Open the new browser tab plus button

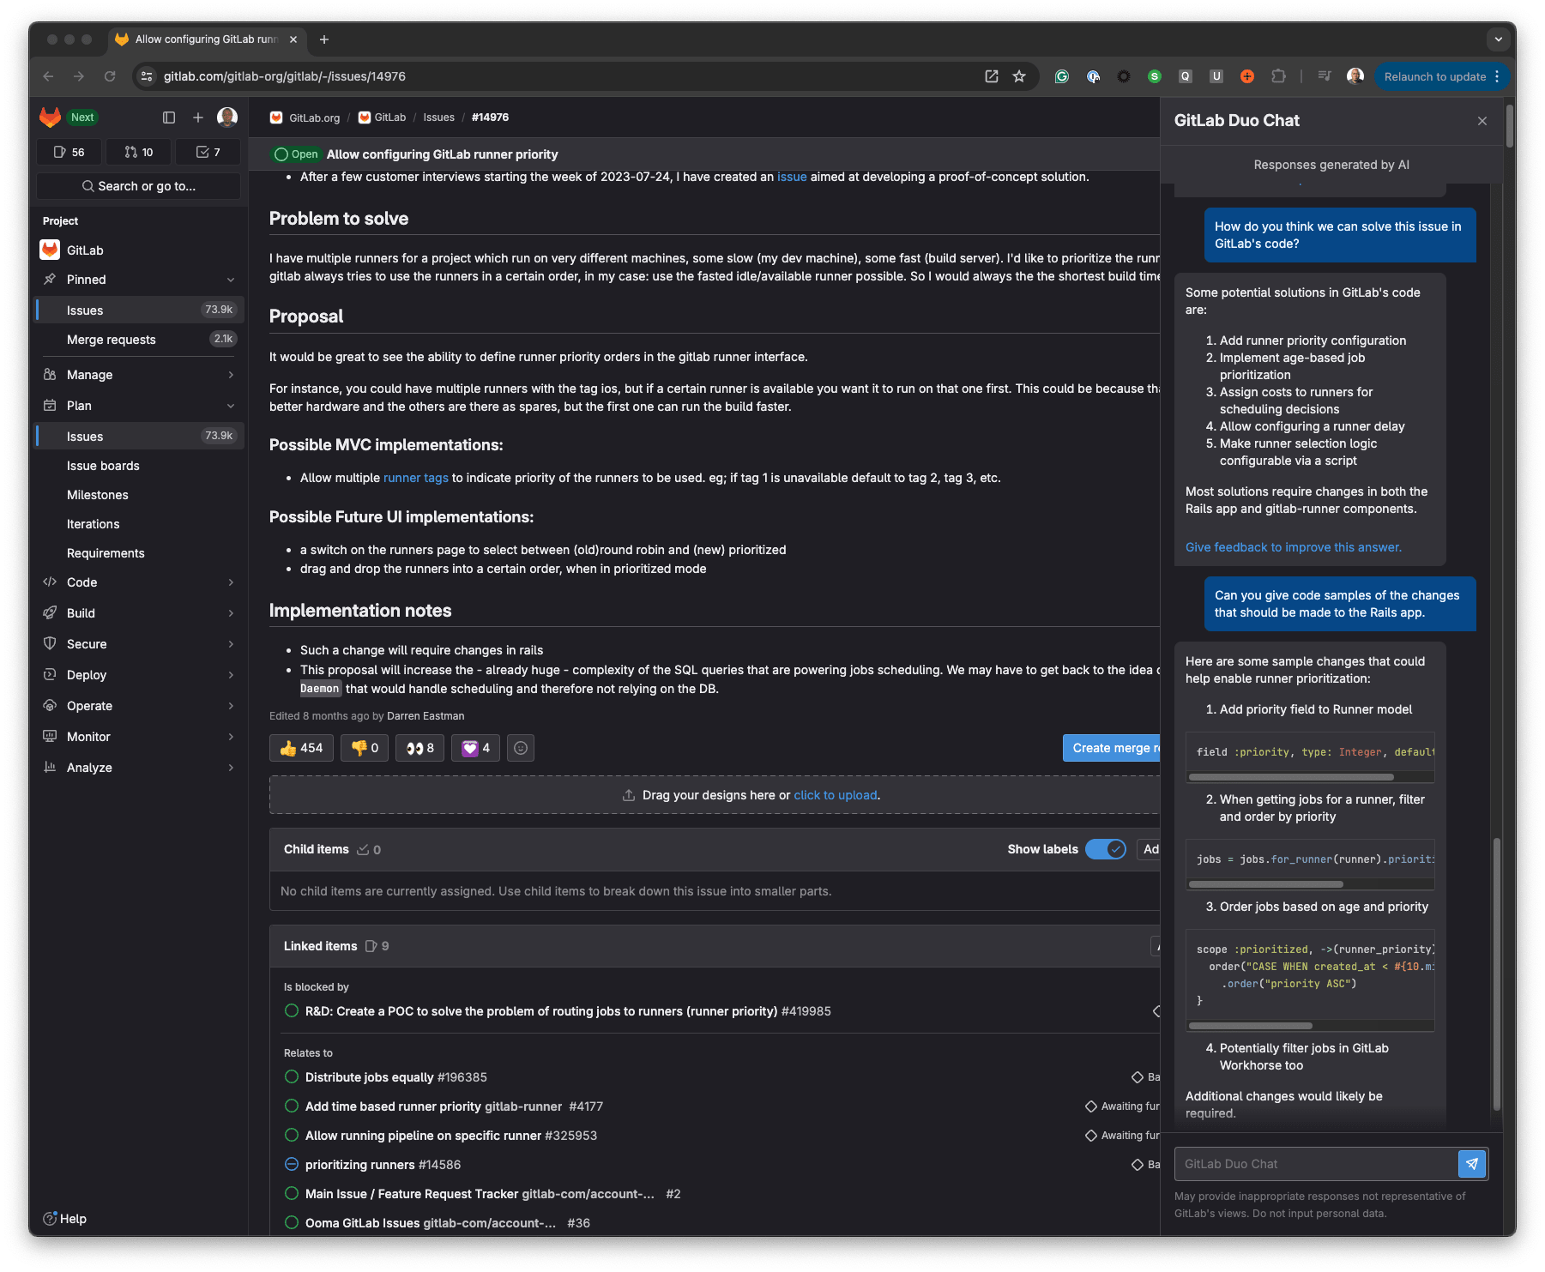(323, 39)
